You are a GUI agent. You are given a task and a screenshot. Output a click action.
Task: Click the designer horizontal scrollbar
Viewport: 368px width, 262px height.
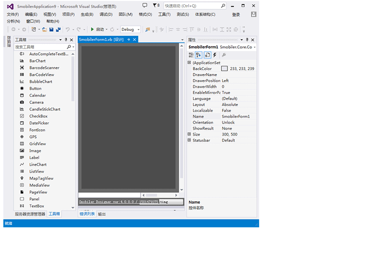[159, 195]
